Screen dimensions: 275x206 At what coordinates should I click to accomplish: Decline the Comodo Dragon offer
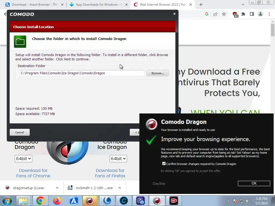pos(159,183)
